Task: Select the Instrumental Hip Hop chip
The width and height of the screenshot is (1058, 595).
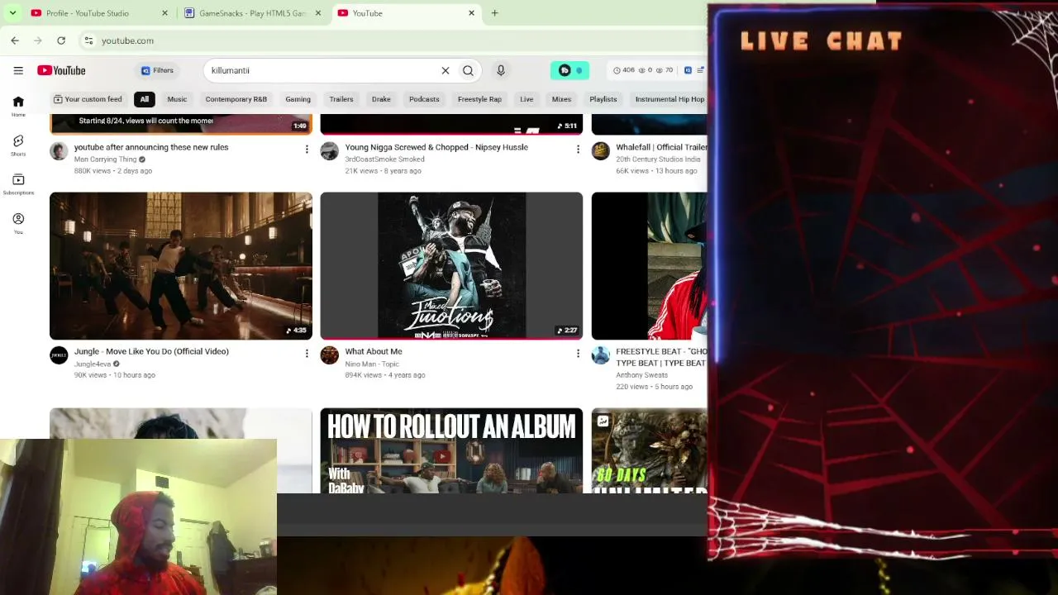Action: coord(669,99)
